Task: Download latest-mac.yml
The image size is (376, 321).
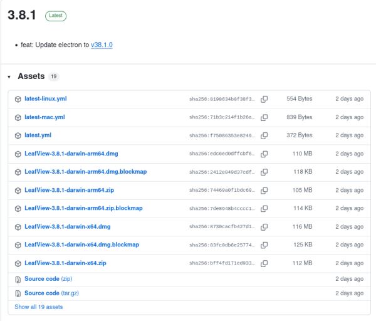Action: click(x=44, y=117)
